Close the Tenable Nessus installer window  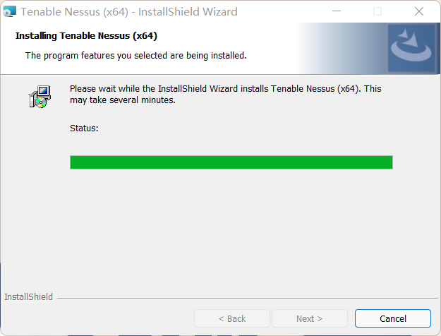pos(419,11)
